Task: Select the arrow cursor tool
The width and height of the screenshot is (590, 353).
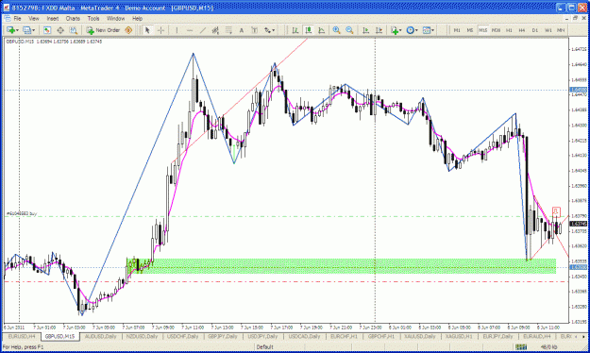Action: 147,30
